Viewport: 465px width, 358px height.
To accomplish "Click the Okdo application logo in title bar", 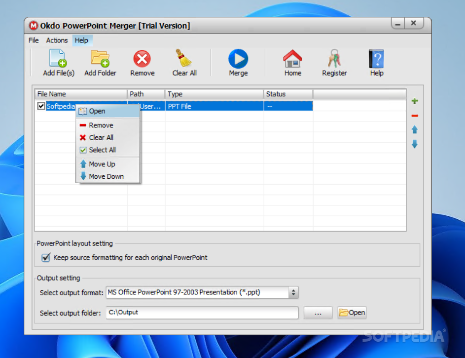I will pyautogui.click(x=34, y=26).
